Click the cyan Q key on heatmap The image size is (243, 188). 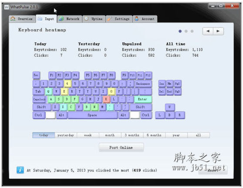(48, 92)
